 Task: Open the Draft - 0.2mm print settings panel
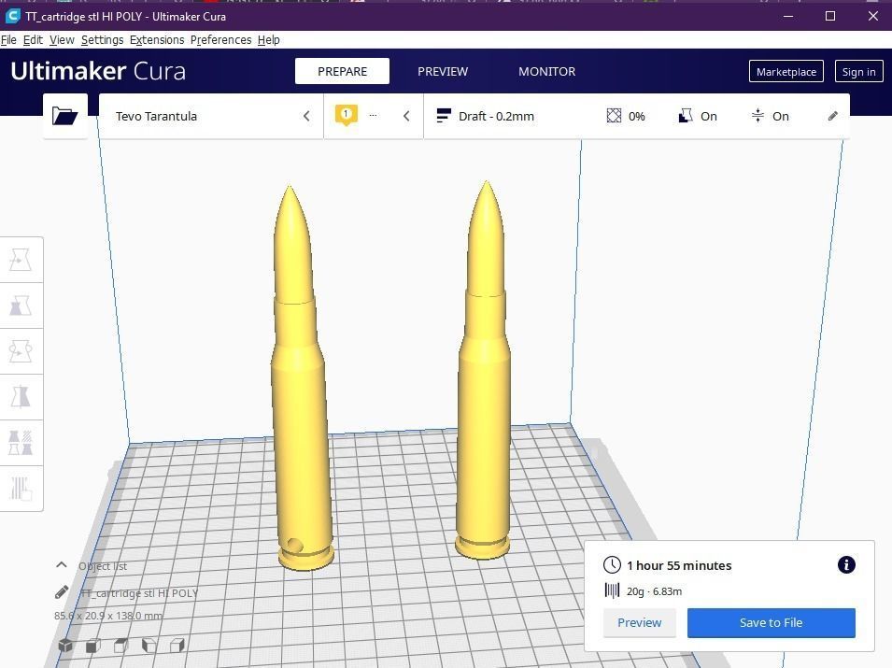[x=637, y=116]
